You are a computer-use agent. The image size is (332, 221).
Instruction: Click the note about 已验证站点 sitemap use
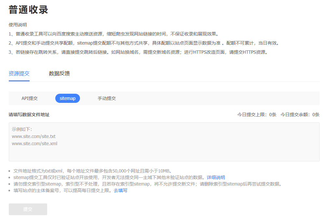click(x=109, y=177)
